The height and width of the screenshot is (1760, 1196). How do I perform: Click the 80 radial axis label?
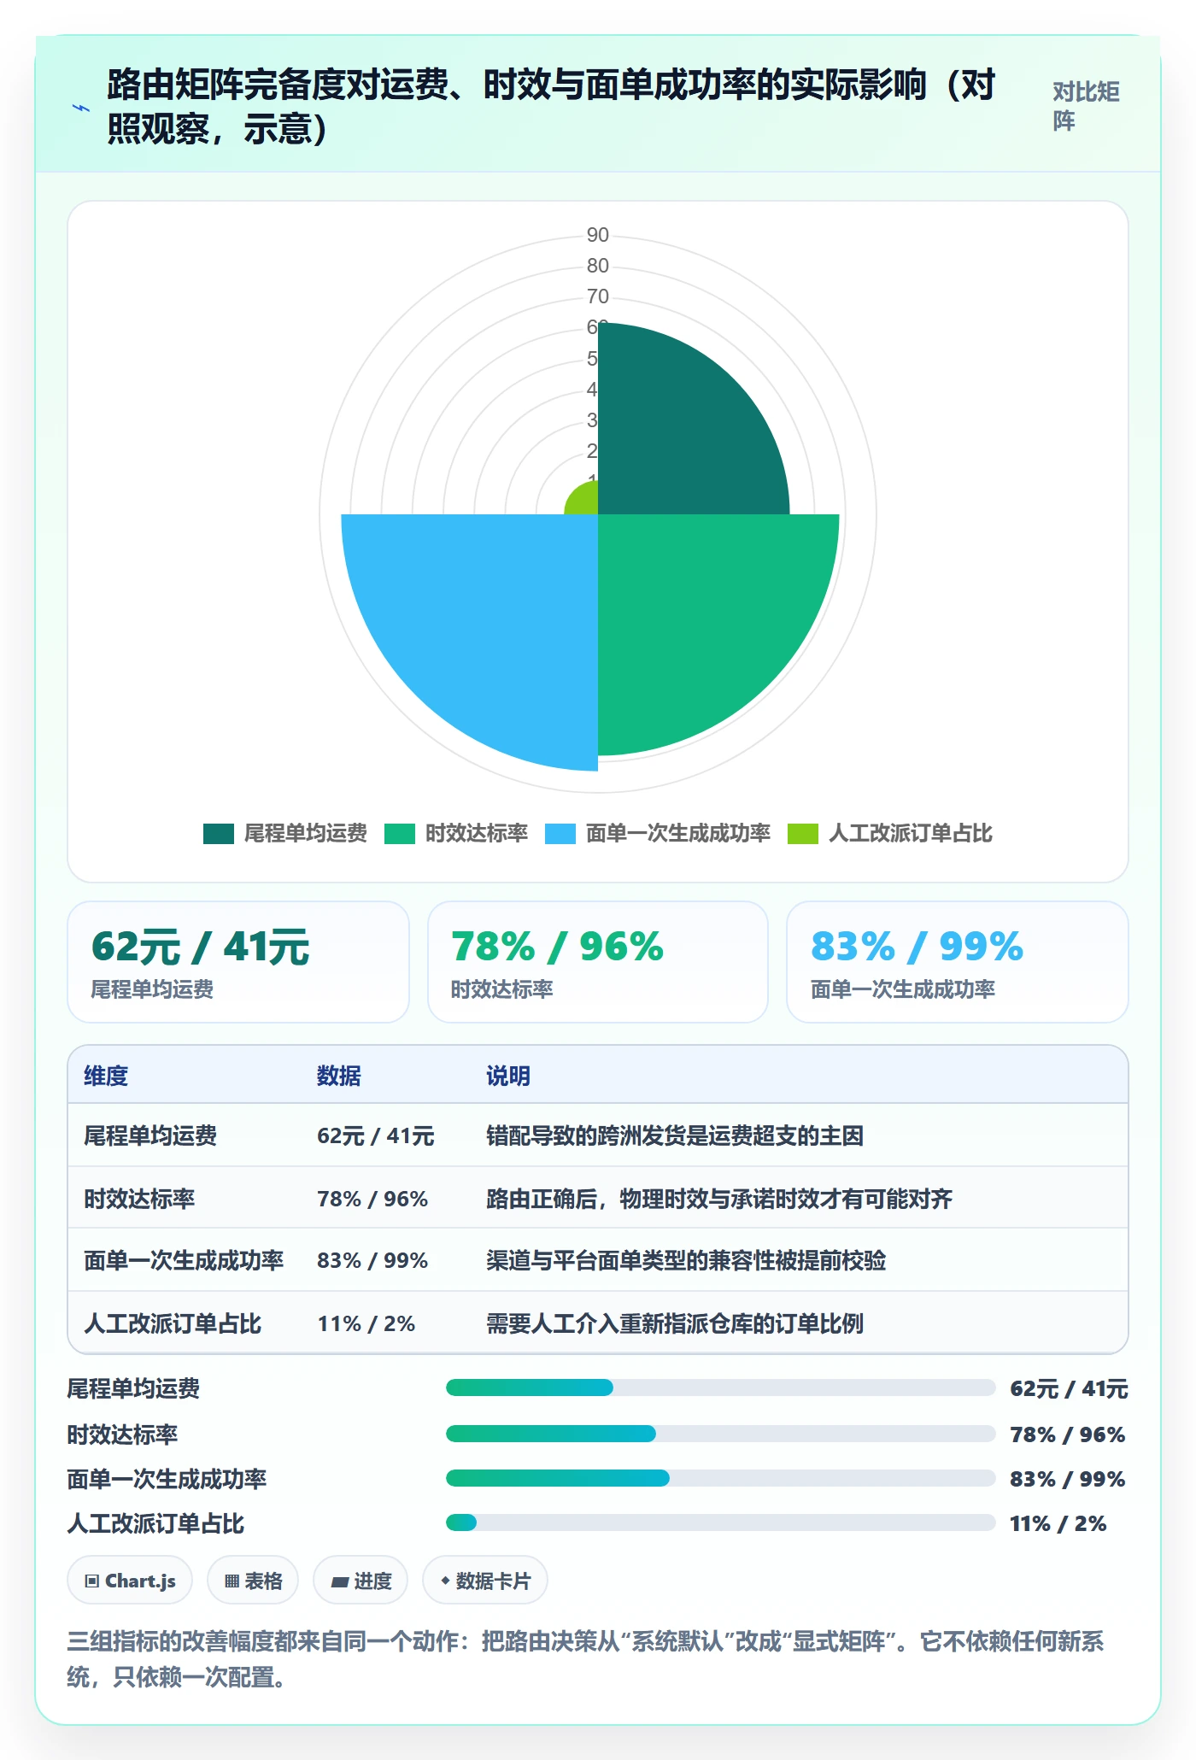[x=598, y=266]
